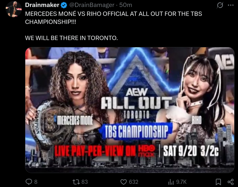This screenshot has height=187, width=238.
Task: Open the @DrainBamager handle link
Action: pyautogui.click(x=92, y=5)
